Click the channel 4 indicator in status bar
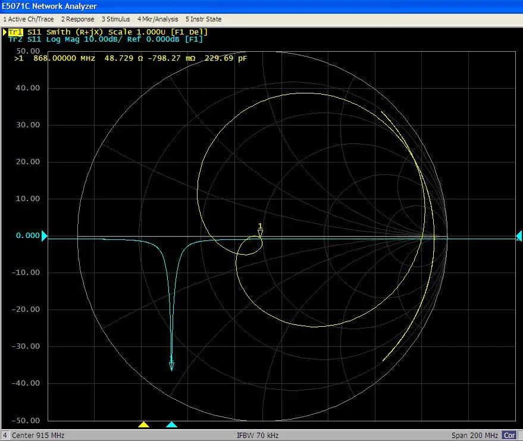Viewport: 523px width, 441px height. click(x=5, y=435)
